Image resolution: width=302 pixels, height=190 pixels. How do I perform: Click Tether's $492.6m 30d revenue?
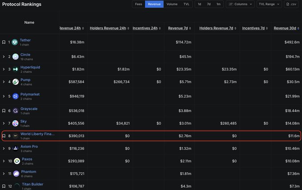[292, 42]
